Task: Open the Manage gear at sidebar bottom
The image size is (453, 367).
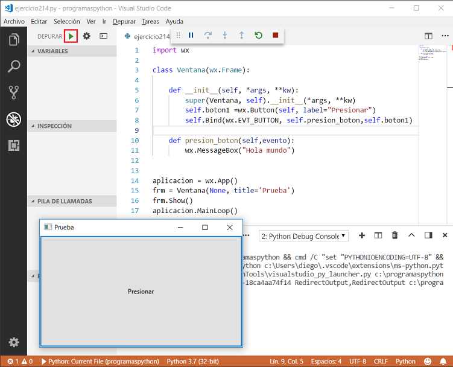Action: [x=14, y=342]
